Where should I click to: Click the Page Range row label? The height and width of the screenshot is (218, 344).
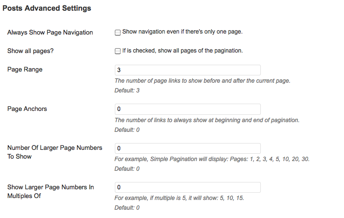[x=25, y=70]
